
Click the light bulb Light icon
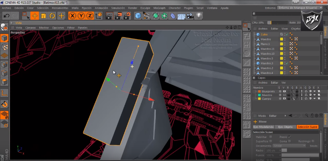pos(199,16)
